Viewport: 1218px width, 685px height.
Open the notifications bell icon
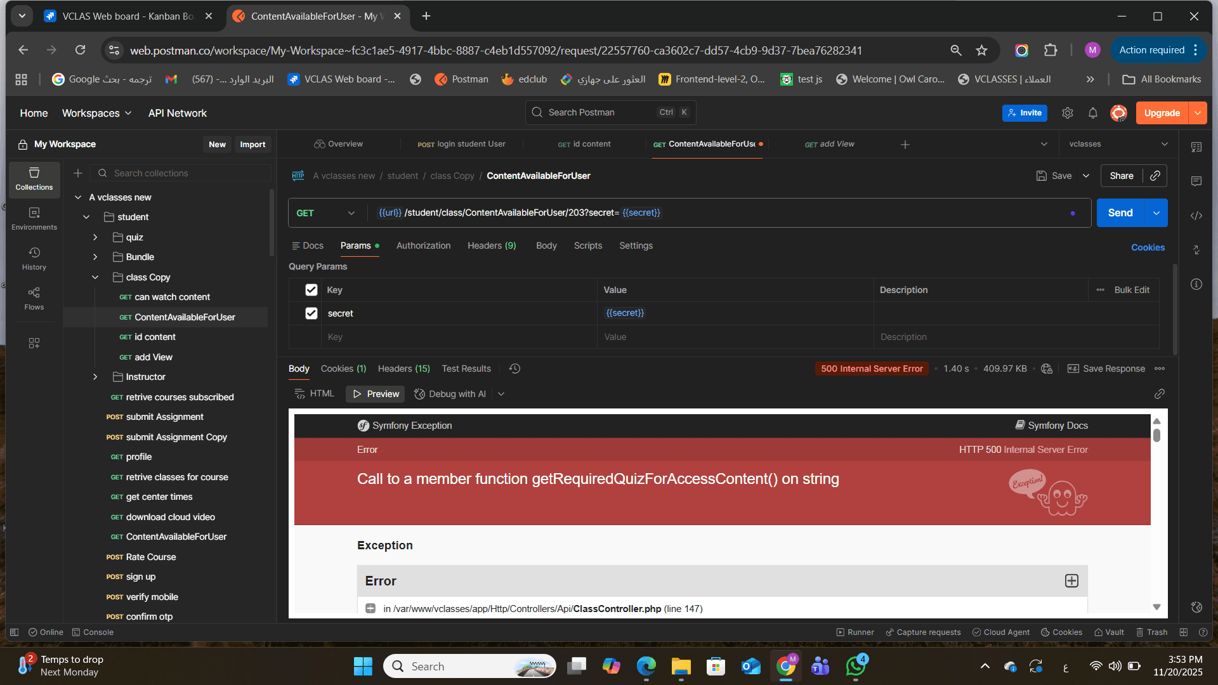(1092, 113)
